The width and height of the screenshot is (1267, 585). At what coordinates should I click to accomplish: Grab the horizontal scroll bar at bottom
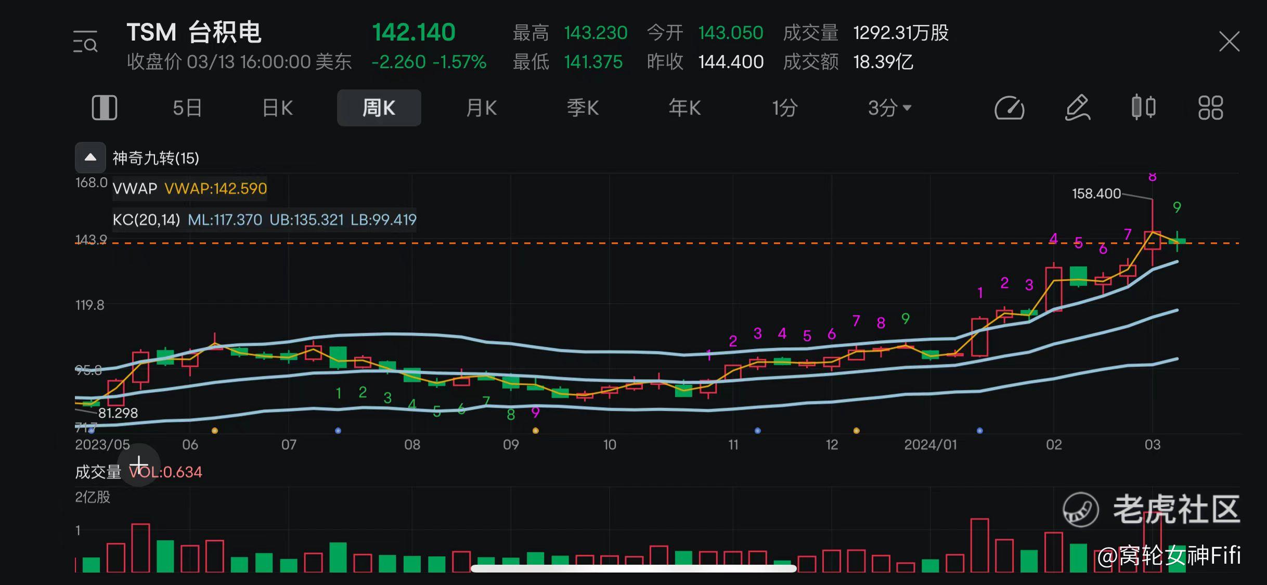tap(633, 568)
